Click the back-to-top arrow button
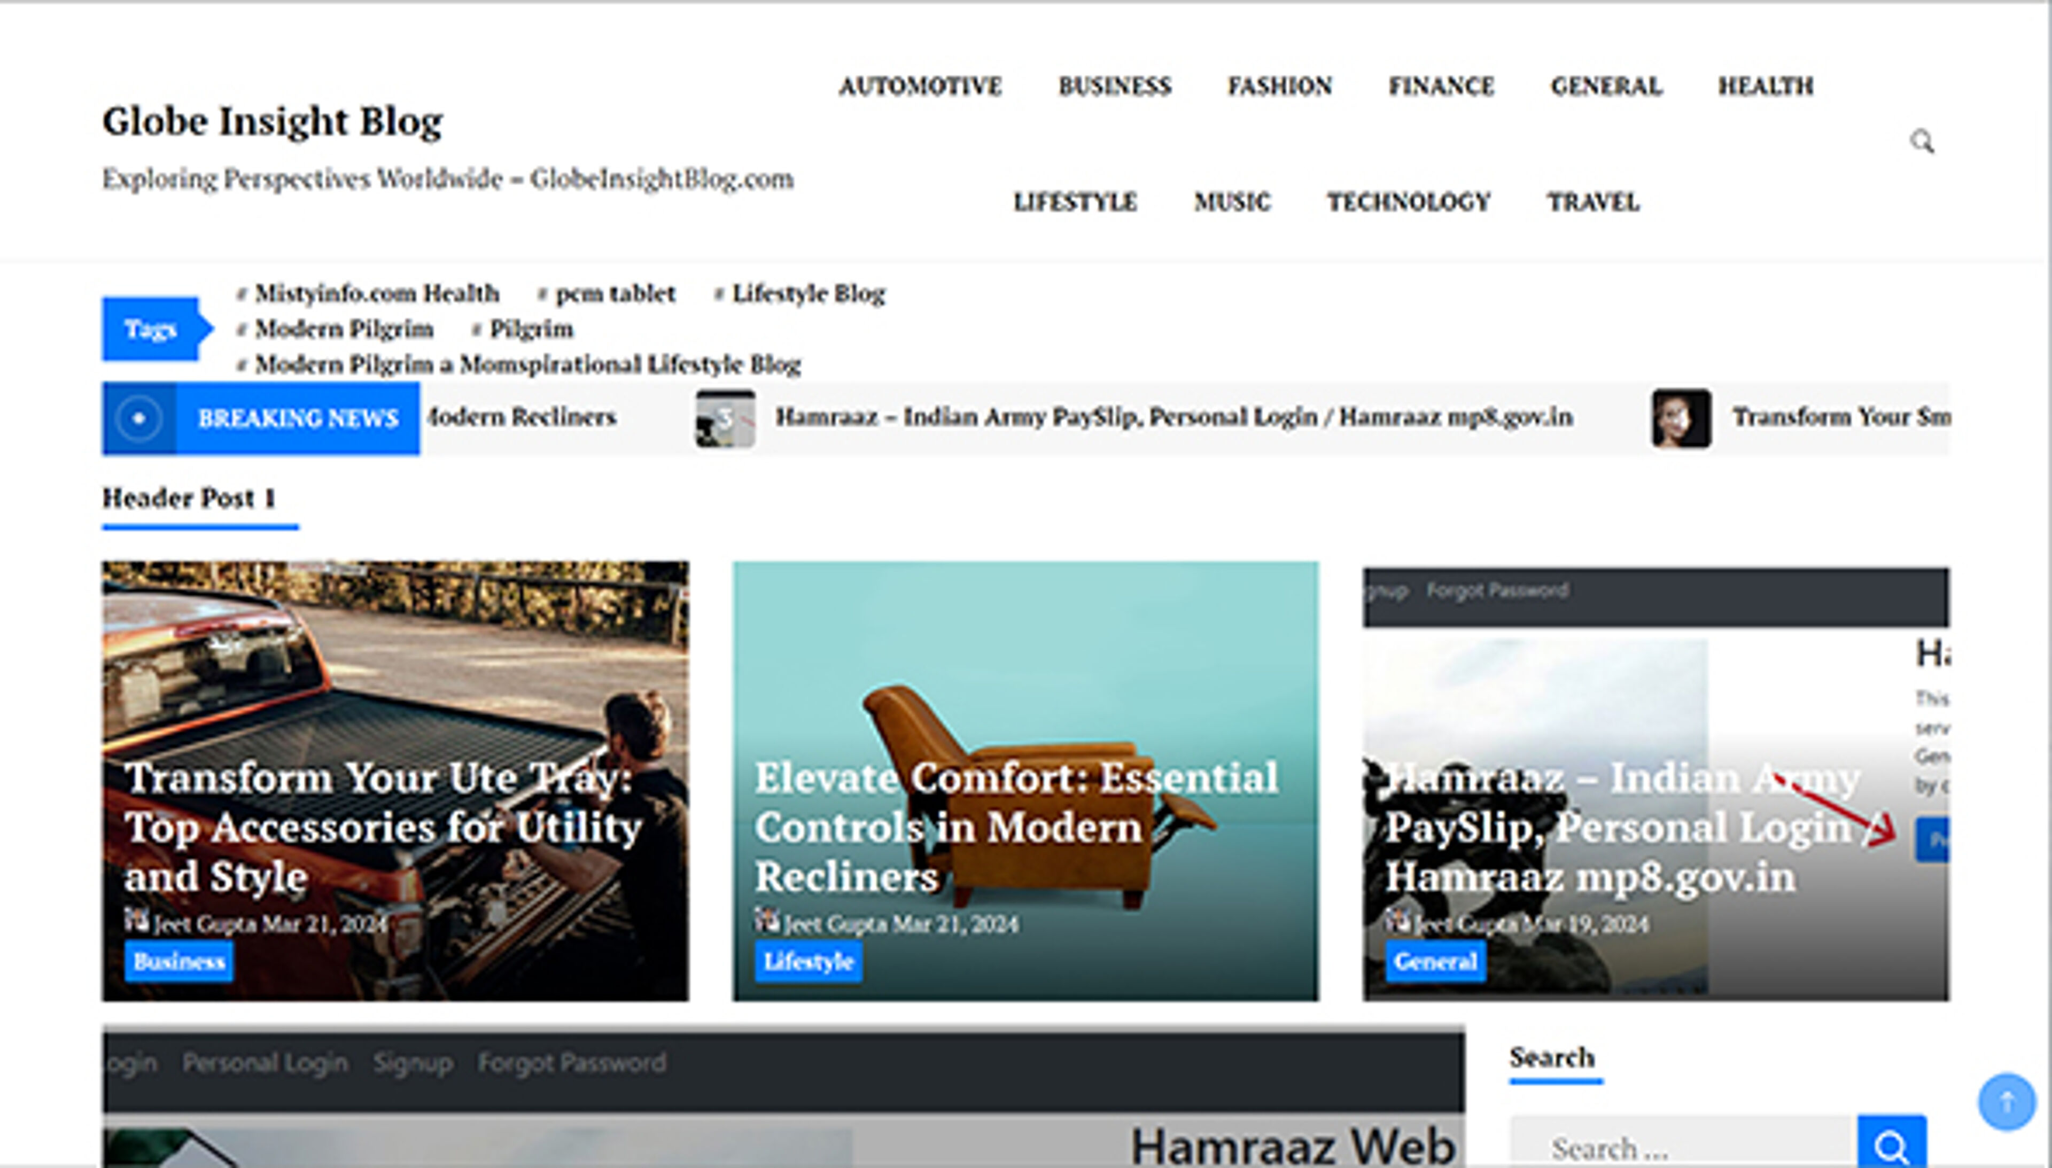Screen dimensions: 2052x1168 tap(2007, 1101)
